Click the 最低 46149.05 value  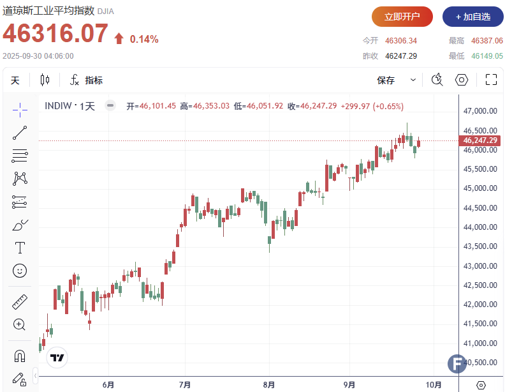click(487, 56)
